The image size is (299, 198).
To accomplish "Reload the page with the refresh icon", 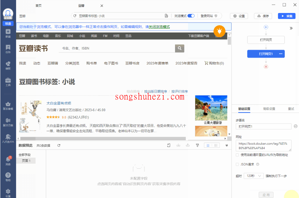I will coord(75,16).
